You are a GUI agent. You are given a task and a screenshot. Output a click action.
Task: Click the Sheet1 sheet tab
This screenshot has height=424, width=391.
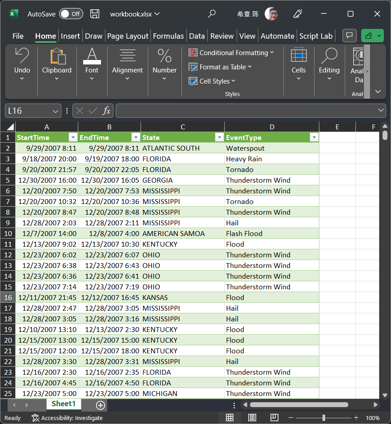pyautogui.click(x=64, y=404)
